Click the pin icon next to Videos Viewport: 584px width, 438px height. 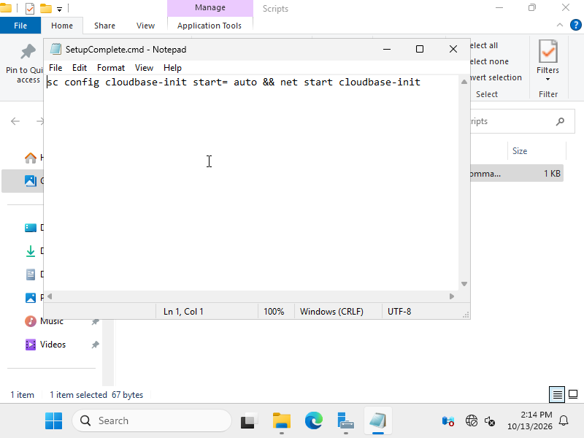click(96, 345)
